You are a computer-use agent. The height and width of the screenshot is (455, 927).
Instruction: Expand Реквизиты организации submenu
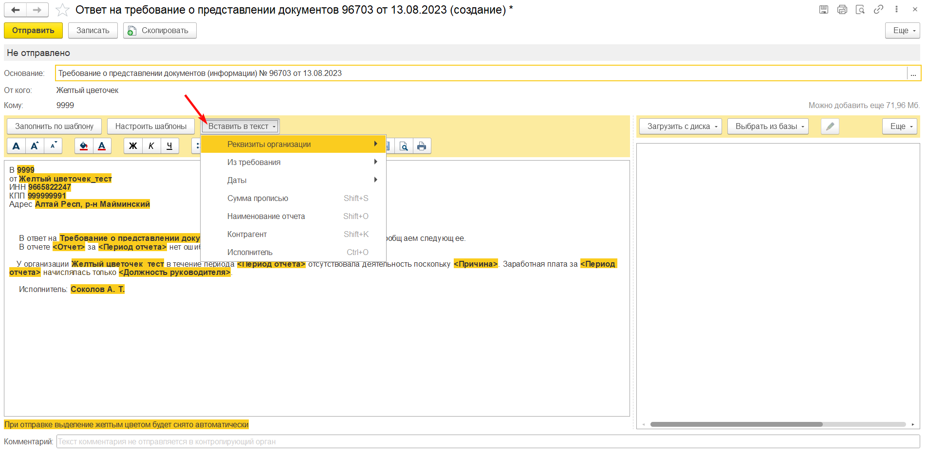coord(293,144)
